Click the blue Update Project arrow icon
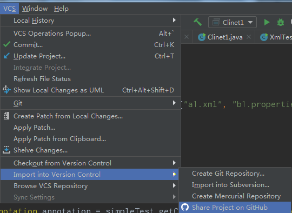Viewport: 292px width, 213px height. click(6, 56)
